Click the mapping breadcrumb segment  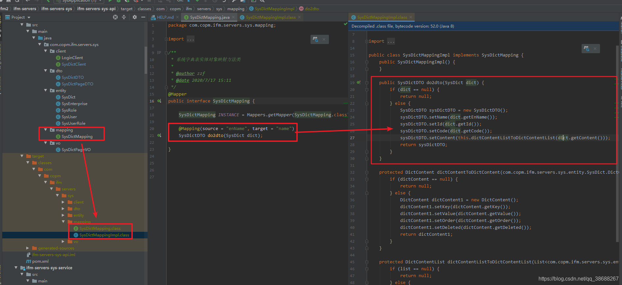click(x=236, y=9)
